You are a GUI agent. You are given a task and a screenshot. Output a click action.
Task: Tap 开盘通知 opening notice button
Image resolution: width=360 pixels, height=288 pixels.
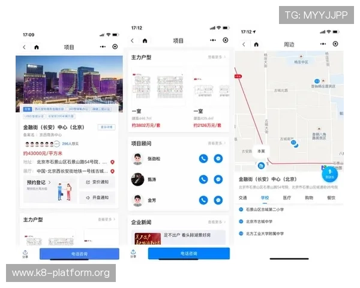point(97,197)
